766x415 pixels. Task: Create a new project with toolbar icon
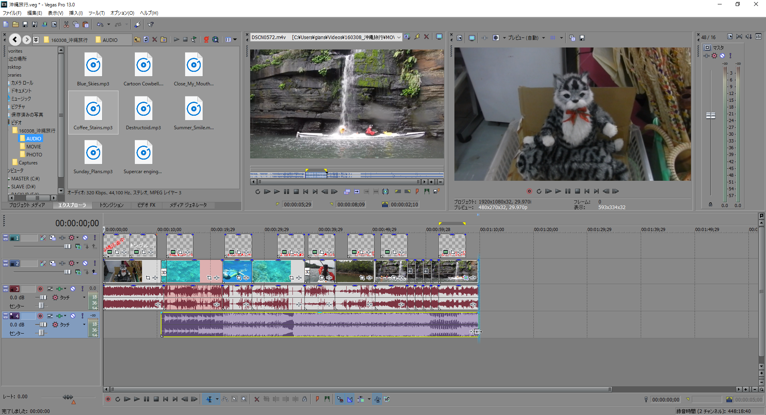tap(6, 24)
